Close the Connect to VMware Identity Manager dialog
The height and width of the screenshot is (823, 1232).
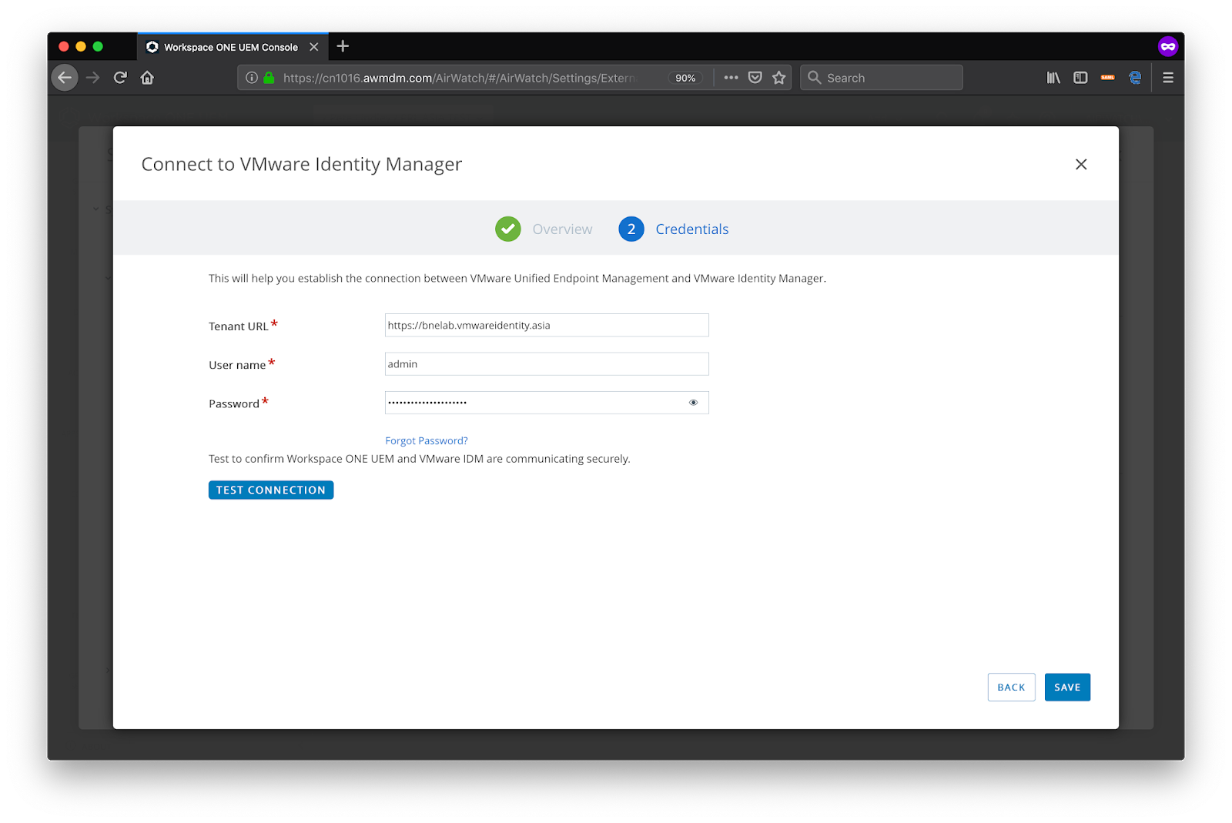(1081, 164)
